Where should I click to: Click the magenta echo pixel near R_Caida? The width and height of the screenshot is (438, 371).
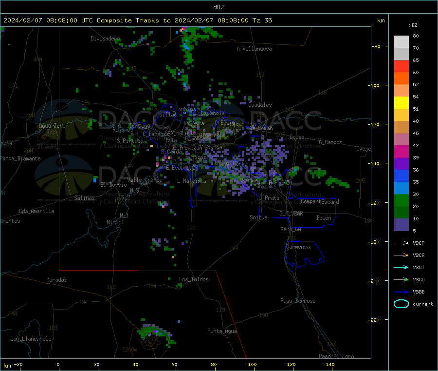coord(165,157)
